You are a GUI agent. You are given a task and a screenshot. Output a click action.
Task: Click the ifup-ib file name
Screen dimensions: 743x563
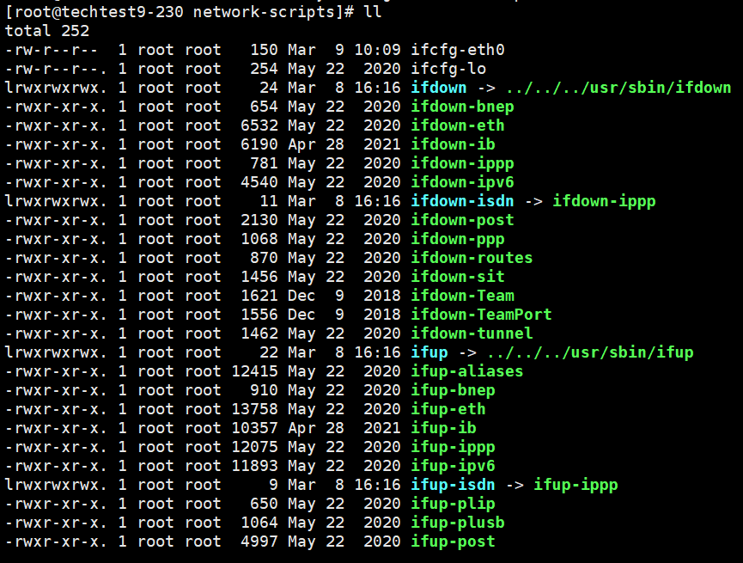coord(443,428)
